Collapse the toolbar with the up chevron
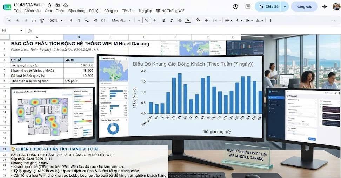 (x=334, y=20)
